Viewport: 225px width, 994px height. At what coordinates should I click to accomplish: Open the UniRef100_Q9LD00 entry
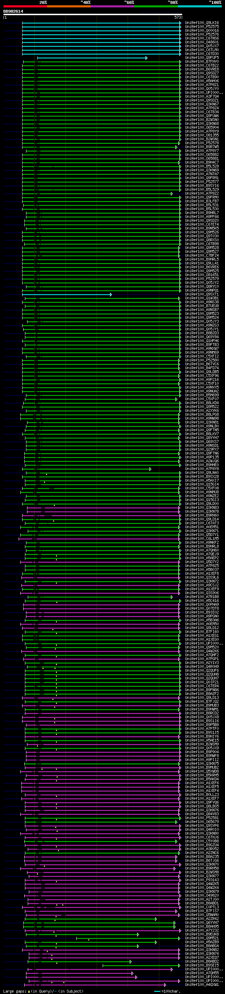pos(201,504)
